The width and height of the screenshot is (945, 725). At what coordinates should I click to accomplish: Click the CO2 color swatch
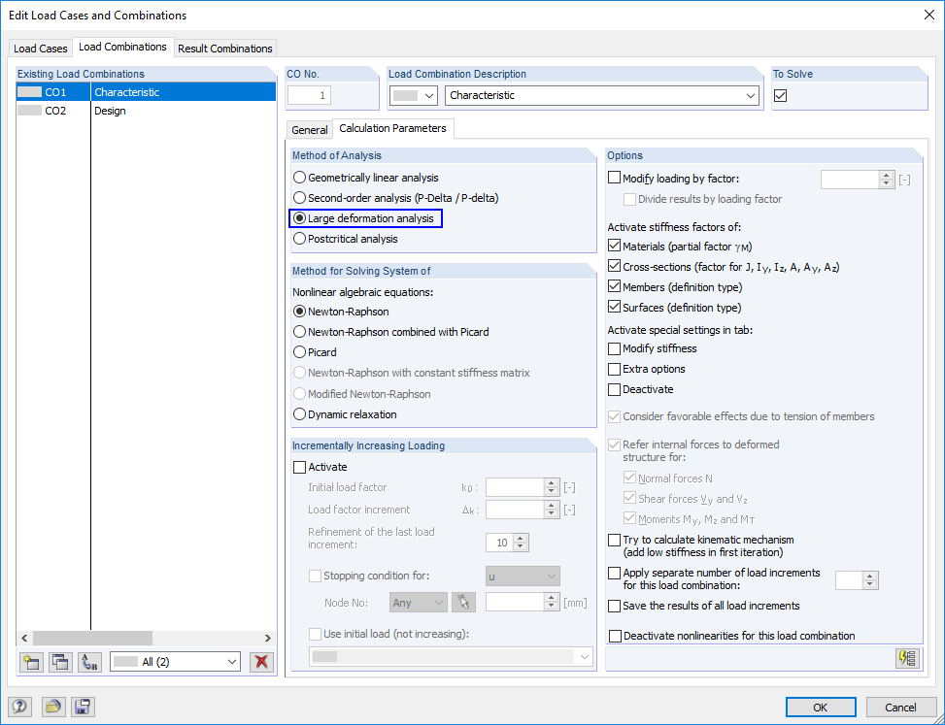pyautogui.click(x=29, y=111)
